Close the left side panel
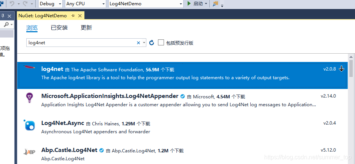This screenshot has height=164, width=355. coord(9,16)
